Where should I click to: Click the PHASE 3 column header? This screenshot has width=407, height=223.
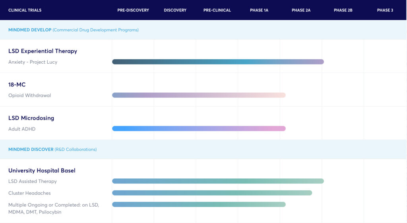point(385,10)
